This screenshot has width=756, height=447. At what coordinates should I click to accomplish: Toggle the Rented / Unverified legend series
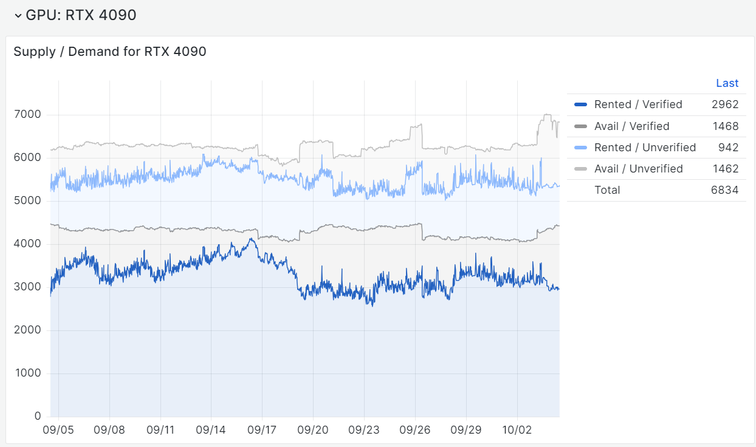(645, 148)
